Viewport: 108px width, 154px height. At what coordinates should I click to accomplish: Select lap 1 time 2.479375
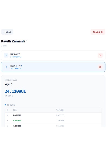(x=17, y=115)
